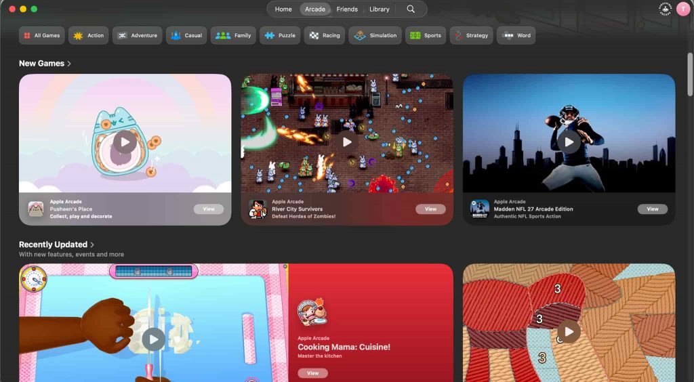Play the Pusheen's Place preview video

(x=125, y=142)
